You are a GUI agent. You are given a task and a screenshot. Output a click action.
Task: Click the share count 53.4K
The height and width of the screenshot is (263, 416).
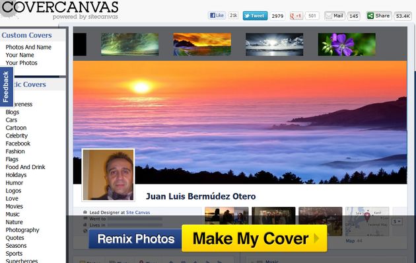pos(403,16)
